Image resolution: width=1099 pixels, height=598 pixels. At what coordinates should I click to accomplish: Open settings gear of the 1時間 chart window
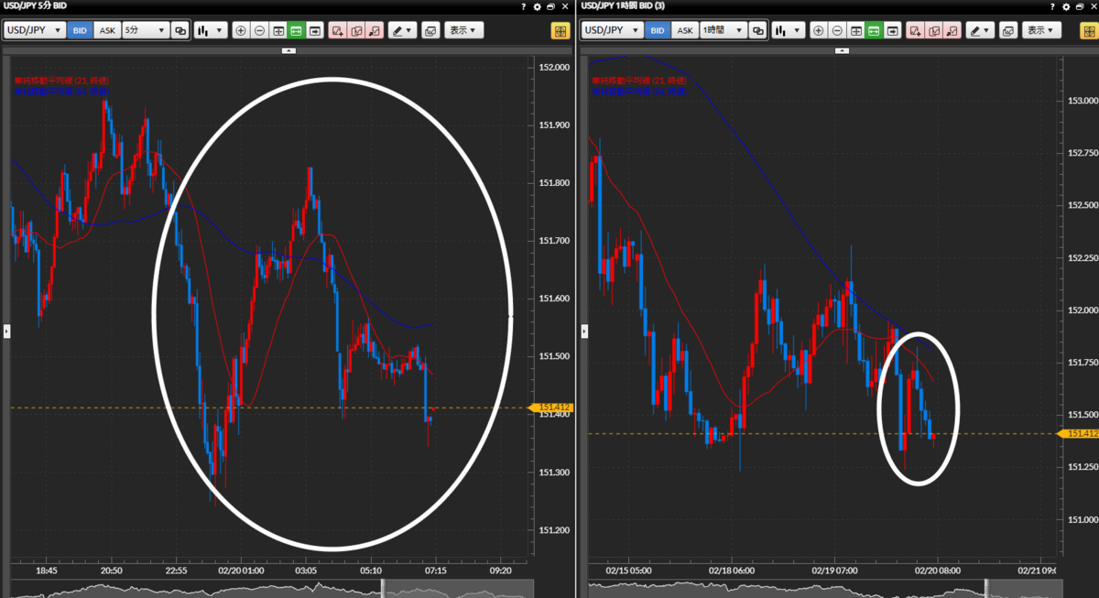[x=1064, y=6]
